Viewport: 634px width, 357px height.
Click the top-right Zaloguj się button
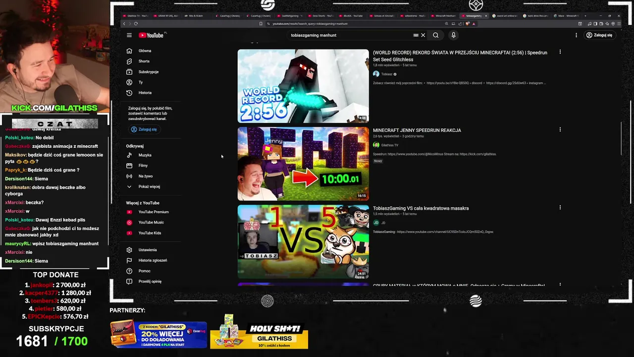[x=599, y=35]
